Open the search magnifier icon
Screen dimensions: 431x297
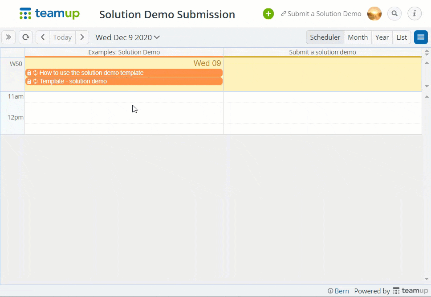click(x=394, y=13)
